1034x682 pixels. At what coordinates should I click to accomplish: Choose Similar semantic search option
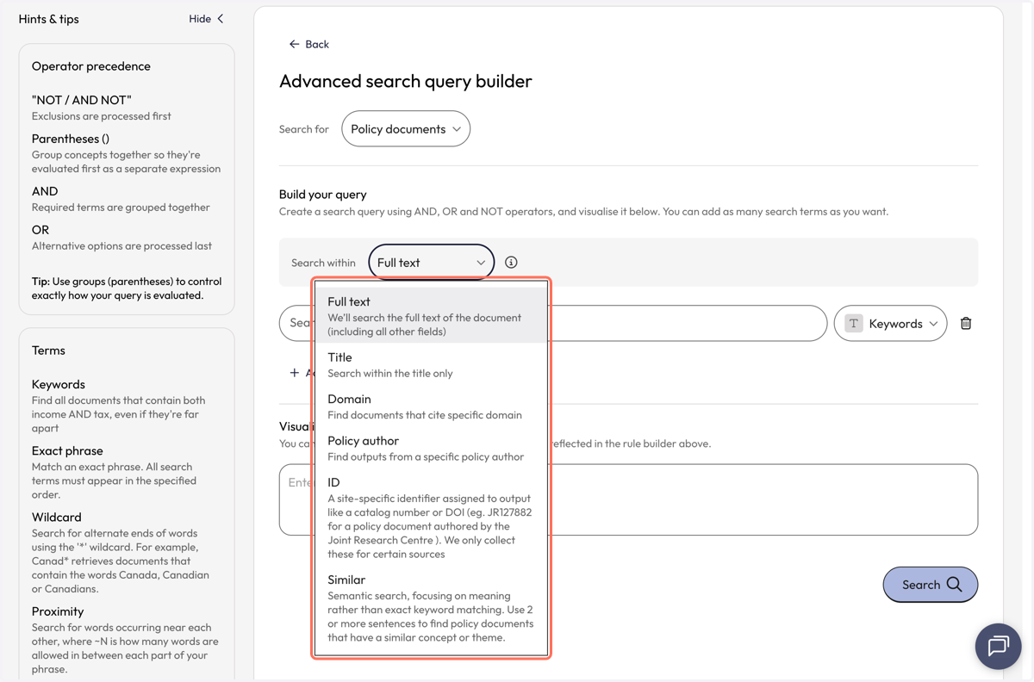[431, 609]
